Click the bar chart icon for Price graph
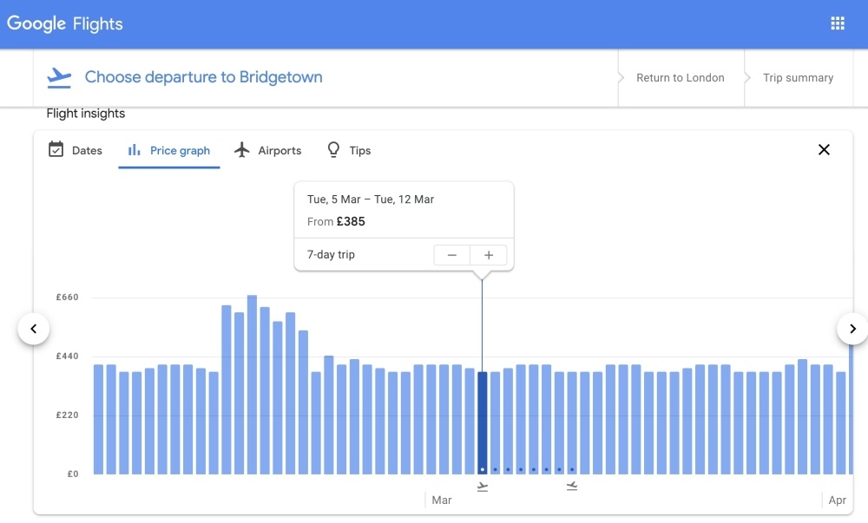Screen dimensions: 868x523 (135, 150)
